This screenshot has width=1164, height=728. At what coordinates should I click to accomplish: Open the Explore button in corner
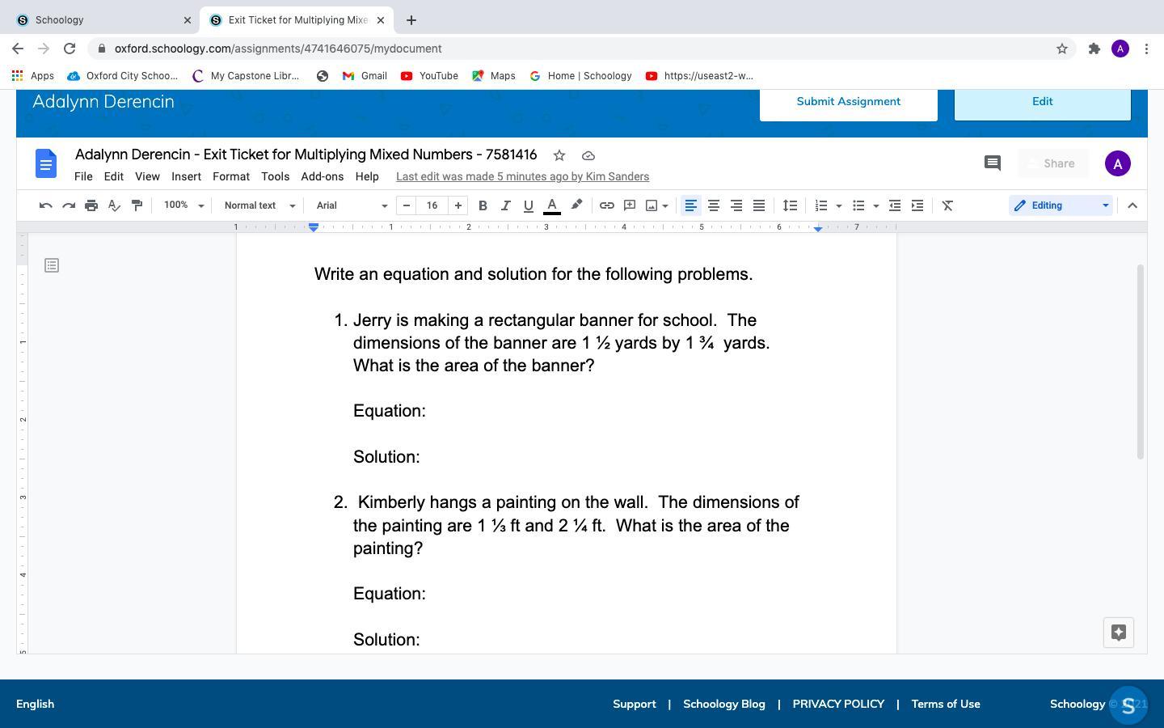pyautogui.click(x=1119, y=633)
